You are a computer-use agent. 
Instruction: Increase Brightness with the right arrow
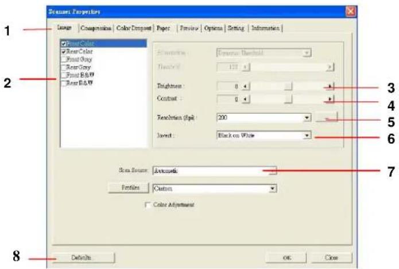(330, 86)
